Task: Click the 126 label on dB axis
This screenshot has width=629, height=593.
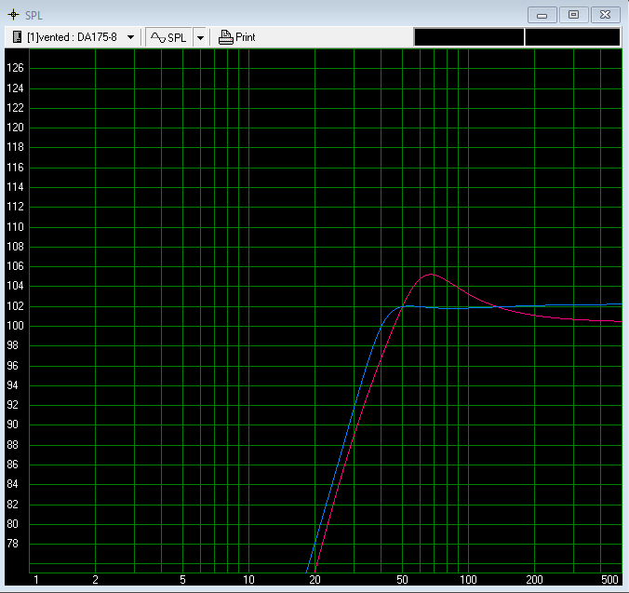Action: 15,68
